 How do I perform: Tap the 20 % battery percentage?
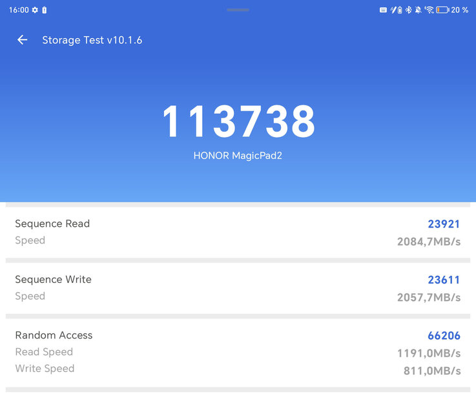[x=460, y=10]
